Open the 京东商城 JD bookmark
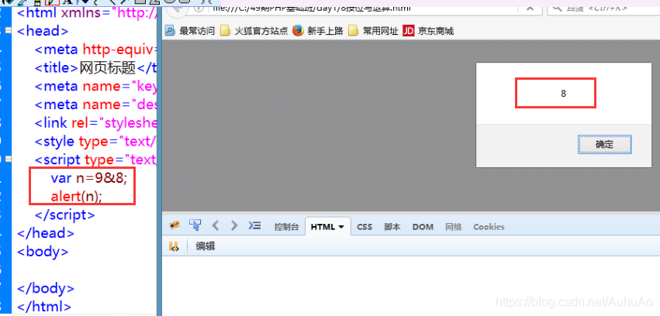This screenshot has height=316, width=660. [428, 31]
